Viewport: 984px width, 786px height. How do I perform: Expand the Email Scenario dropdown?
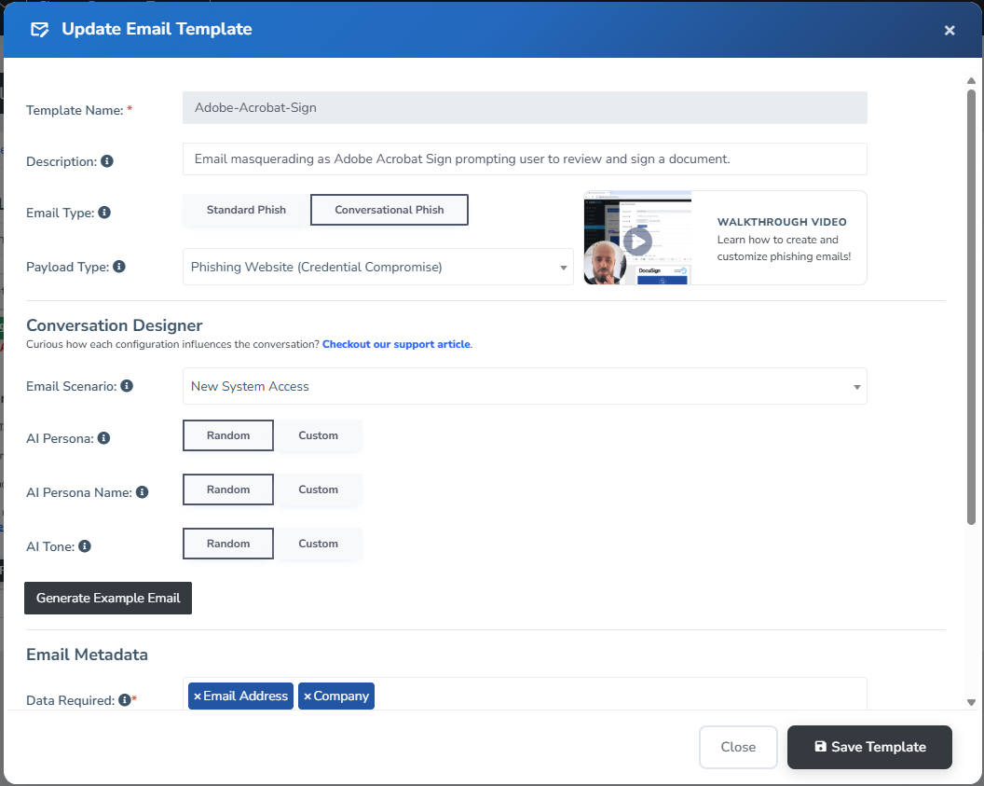click(x=524, y=386)
